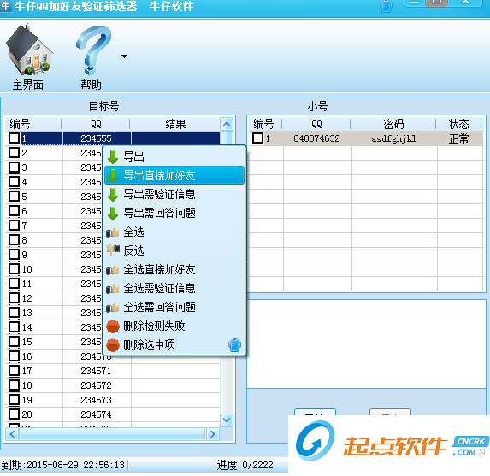Click the horizontal scrollbar thumb of target list
Image resolution: width=490 pixels, height=476 pixels.
click(112, 434)
